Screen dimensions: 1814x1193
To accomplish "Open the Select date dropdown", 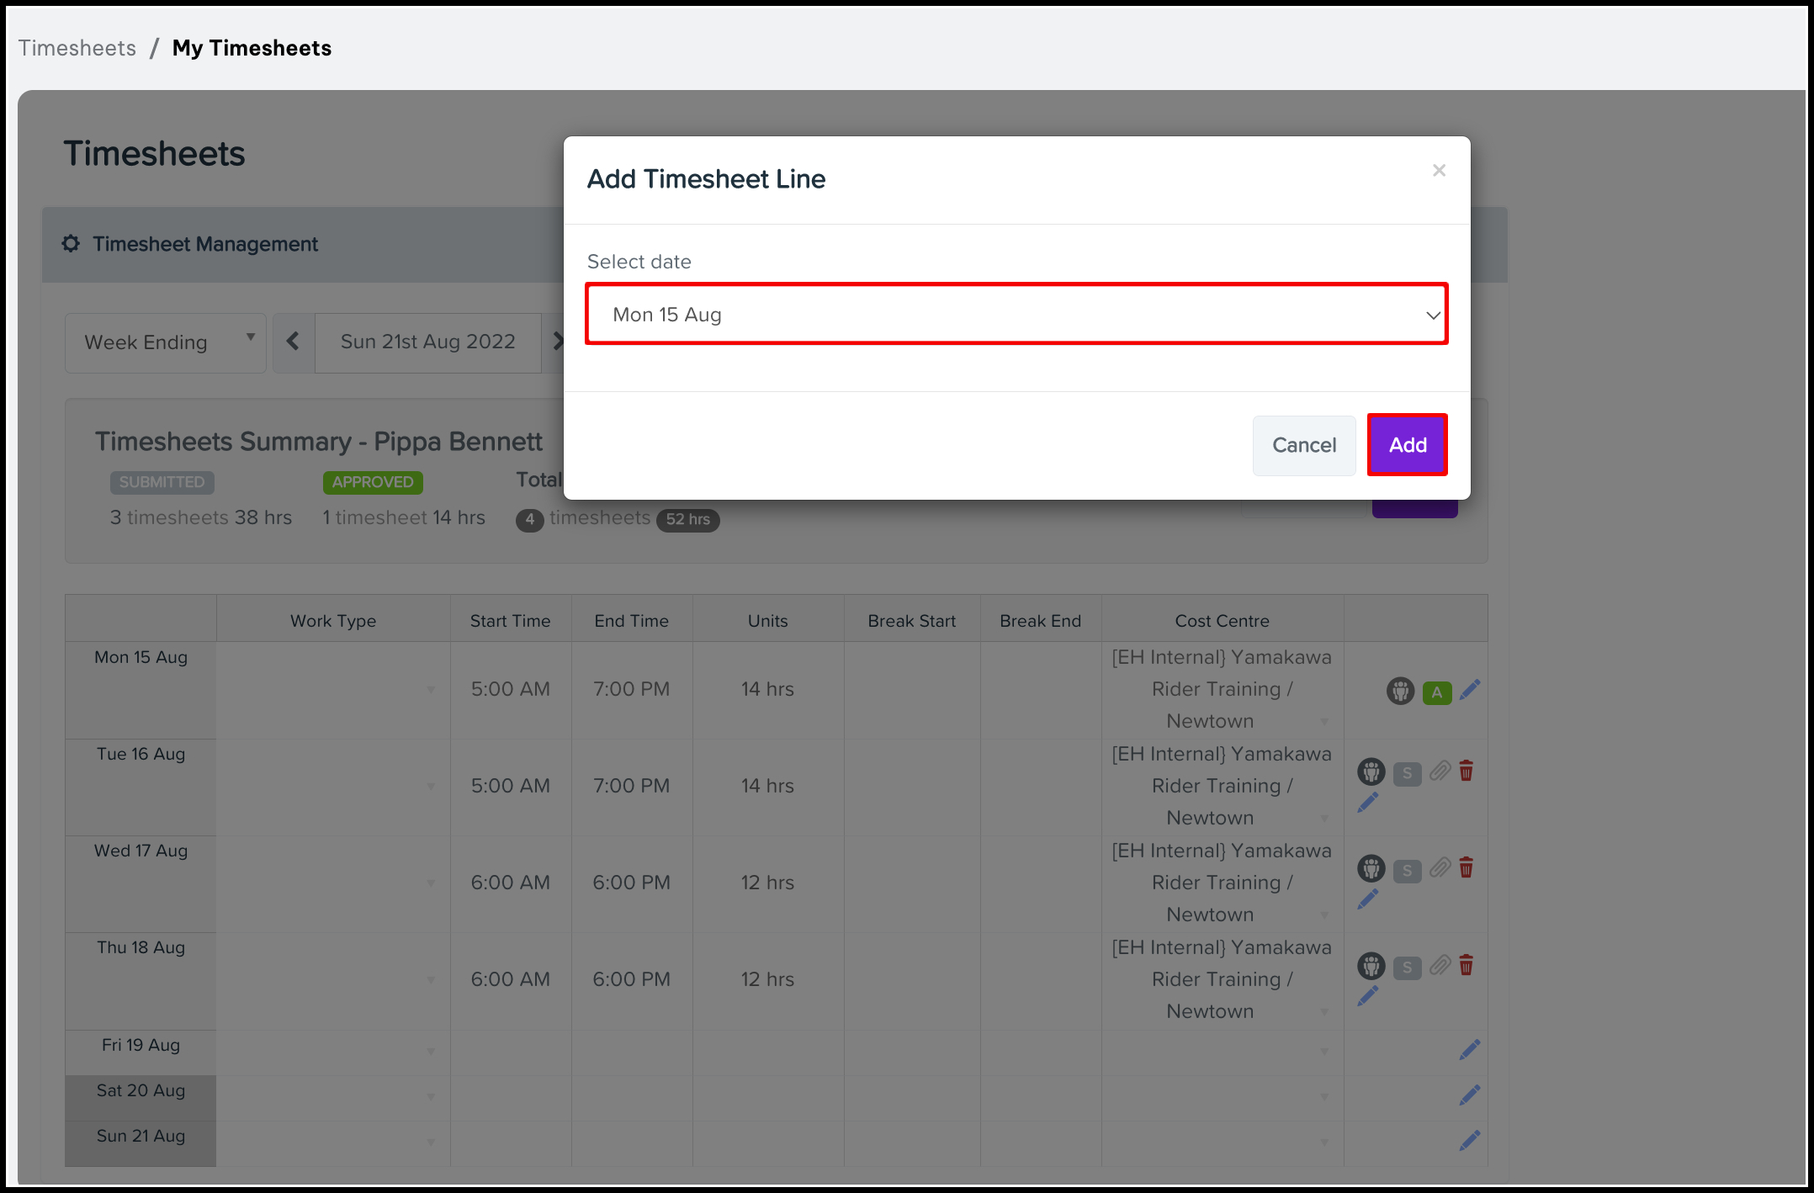I will (x=1016, y=315).
